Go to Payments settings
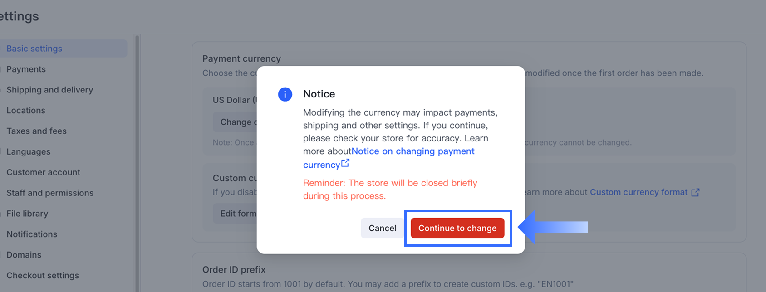This screenshot has height=292, width=766. point(26,69)
